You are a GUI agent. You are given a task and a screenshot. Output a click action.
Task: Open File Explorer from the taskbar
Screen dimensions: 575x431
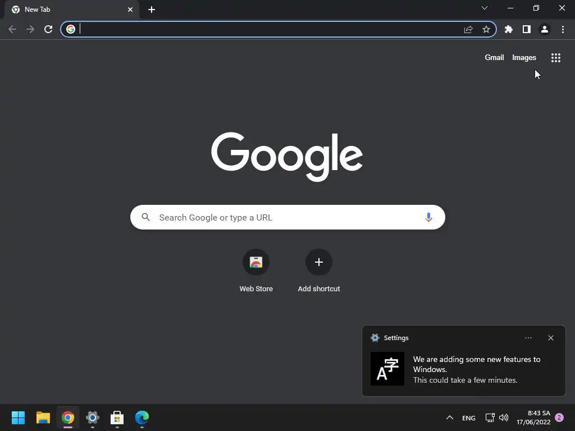(x=43, y=418)
